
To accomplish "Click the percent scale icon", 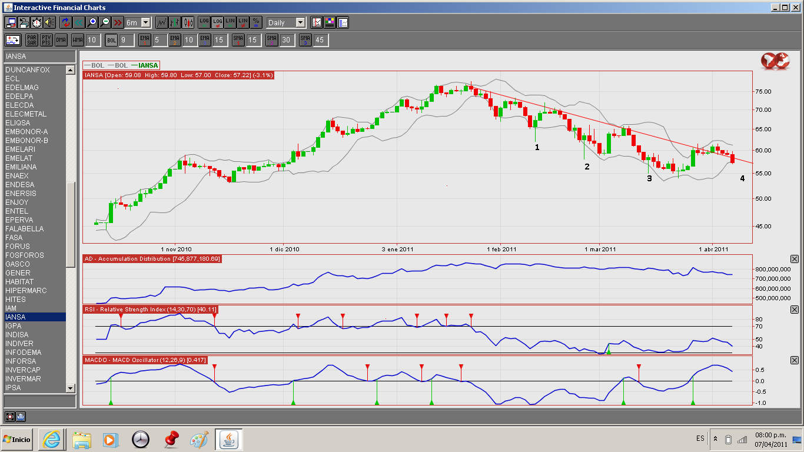I will pyautogui.click(x=256, y=22).
